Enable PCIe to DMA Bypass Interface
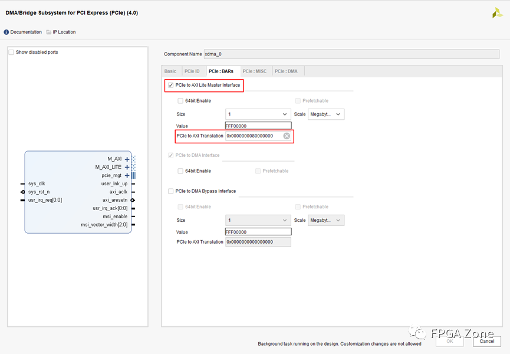Screen dimensions: 510x354 [171, 191]
